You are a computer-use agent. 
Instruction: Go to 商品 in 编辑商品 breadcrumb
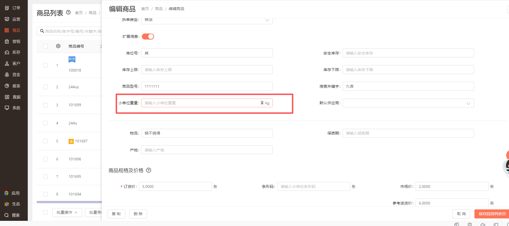click(x=159, y=9)
